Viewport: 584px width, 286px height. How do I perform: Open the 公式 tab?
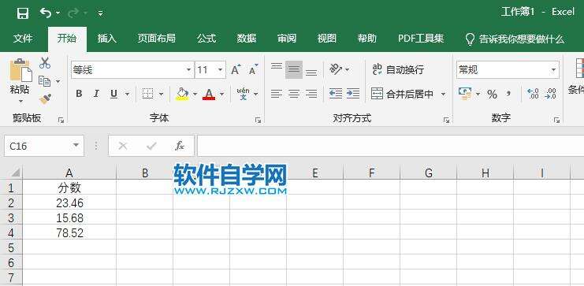206,39
